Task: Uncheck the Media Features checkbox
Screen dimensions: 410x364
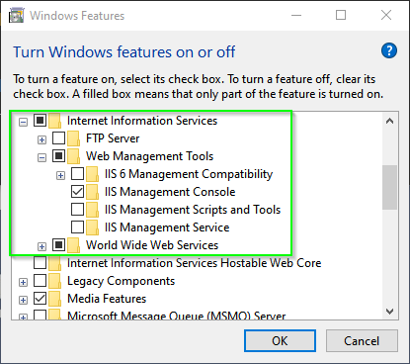Action: pyautogui.click(x=40, y=299)
